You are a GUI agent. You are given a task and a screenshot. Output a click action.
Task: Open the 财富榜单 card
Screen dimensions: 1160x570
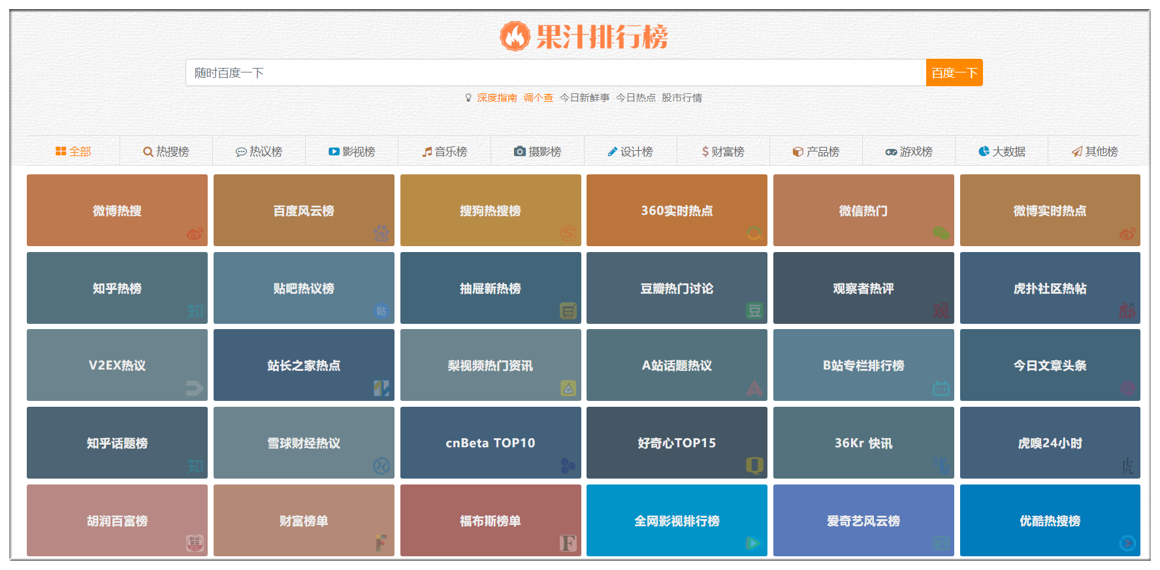(304, 520)
